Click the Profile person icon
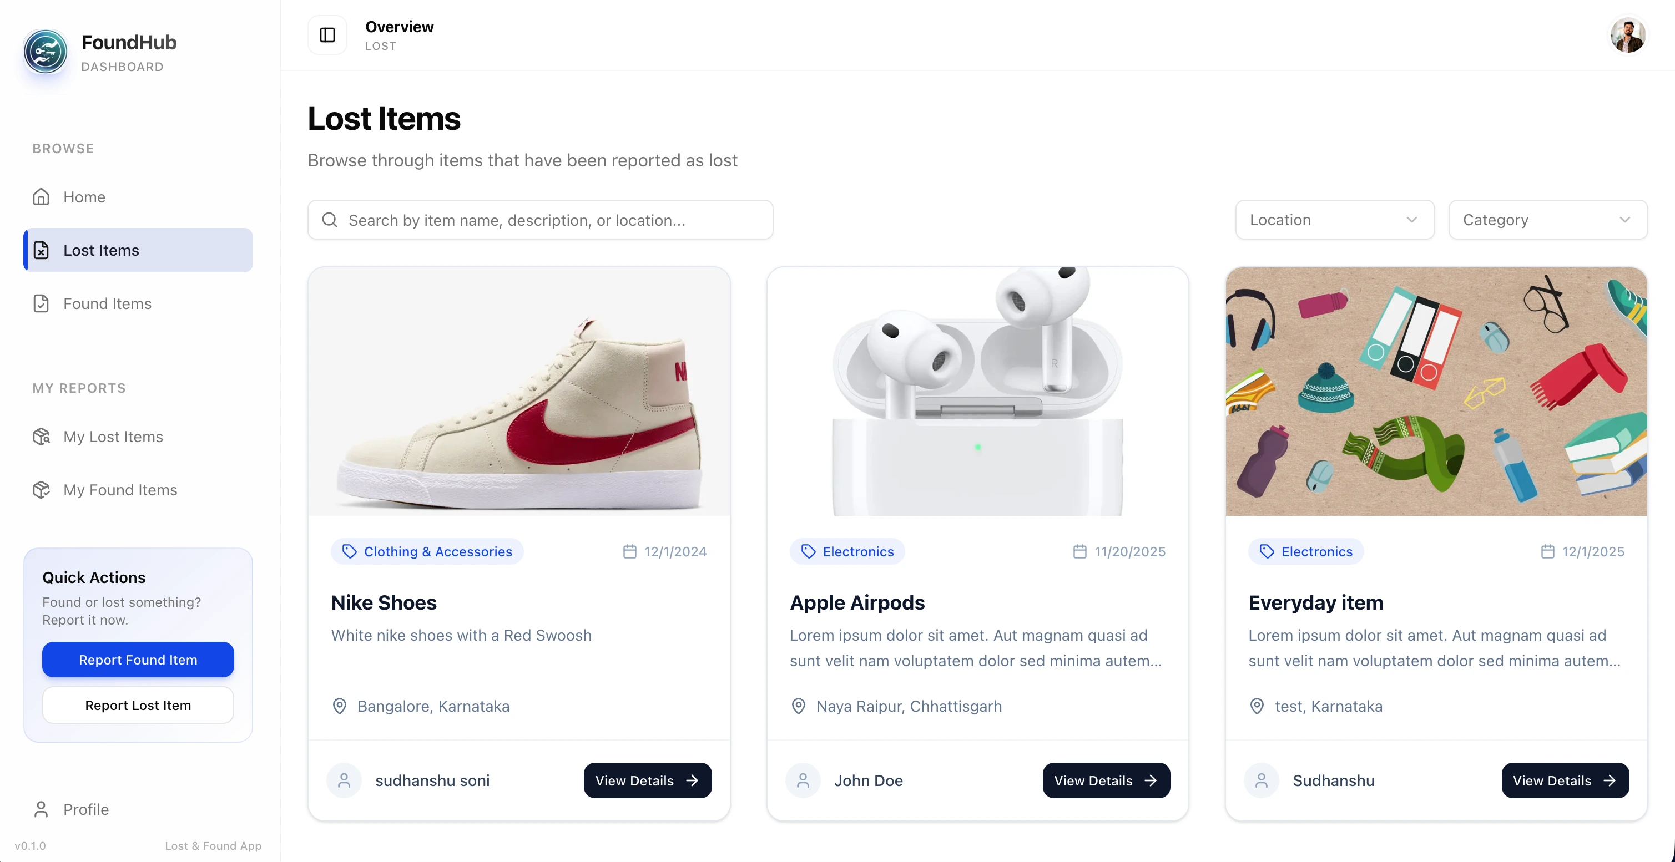1675x862 pixels. coord(41,809)
